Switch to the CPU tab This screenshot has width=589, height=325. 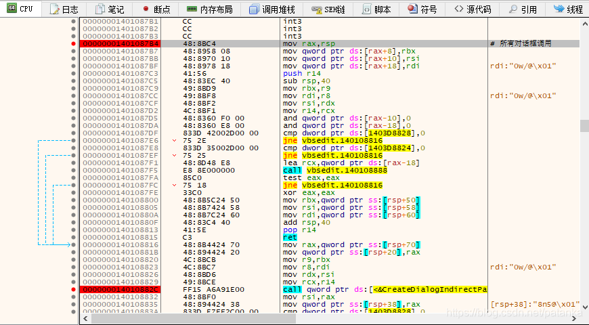(20, 8)
